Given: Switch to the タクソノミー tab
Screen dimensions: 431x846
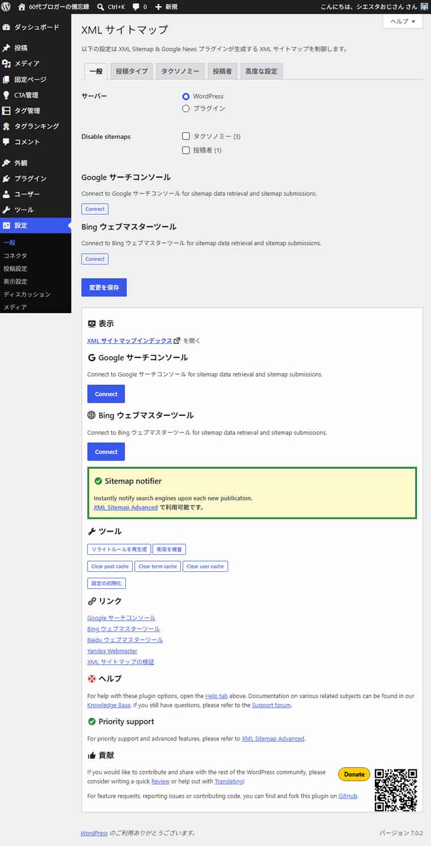Looking at the screenshot, I should coord(180,71).
